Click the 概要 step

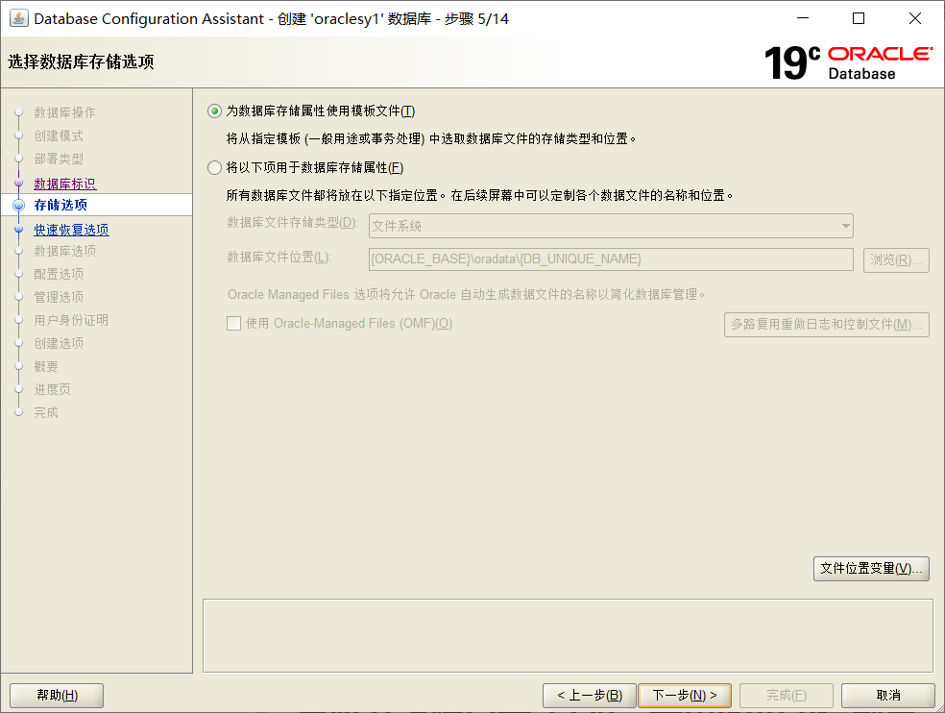[x=46, y=366]
